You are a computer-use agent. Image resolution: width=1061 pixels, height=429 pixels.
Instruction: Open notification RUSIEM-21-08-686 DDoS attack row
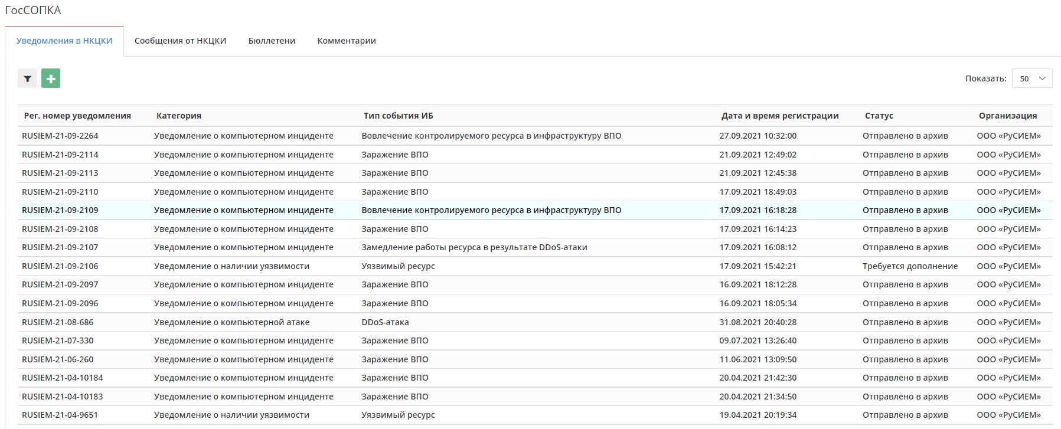(58, 322)
